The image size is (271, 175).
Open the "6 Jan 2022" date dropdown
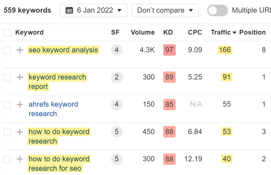pos(93,10)
